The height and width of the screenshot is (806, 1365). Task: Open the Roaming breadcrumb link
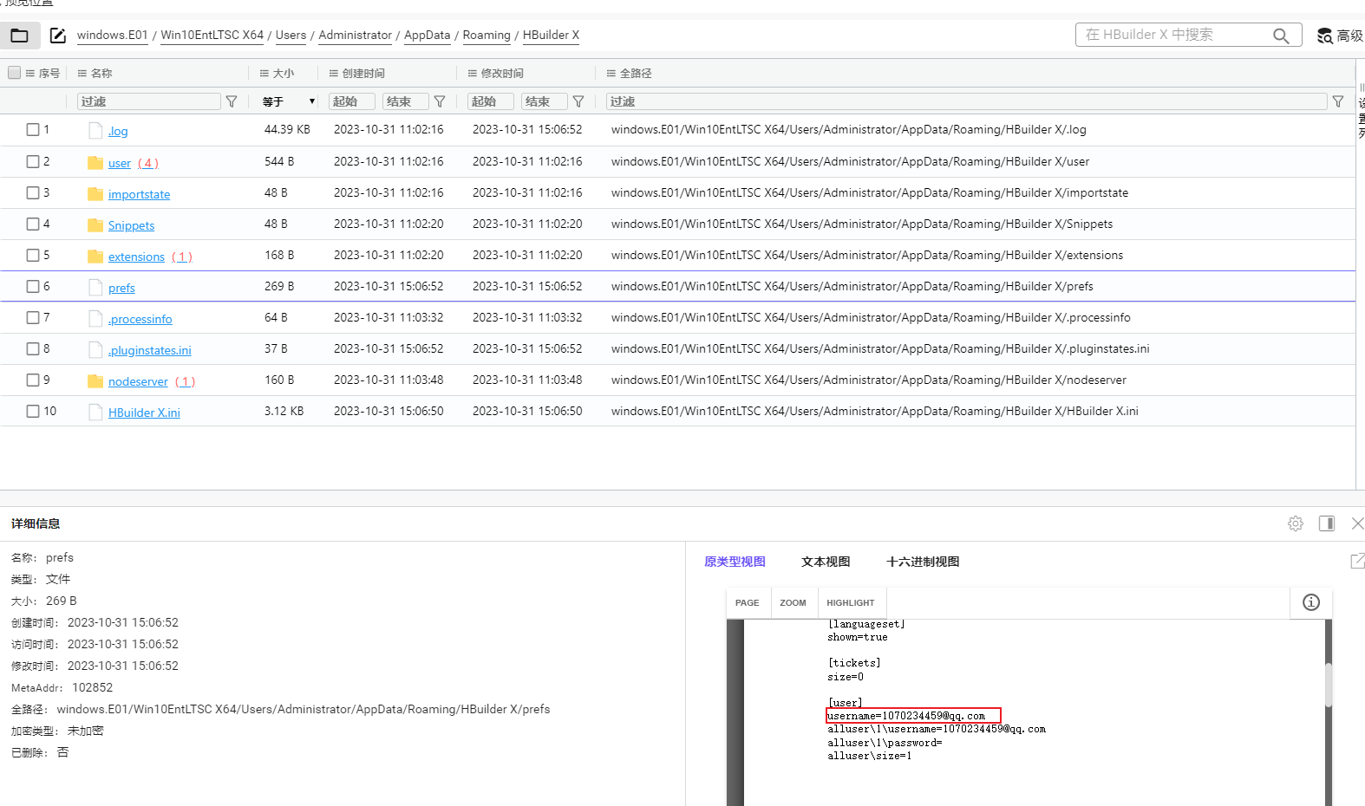(487, 36)
